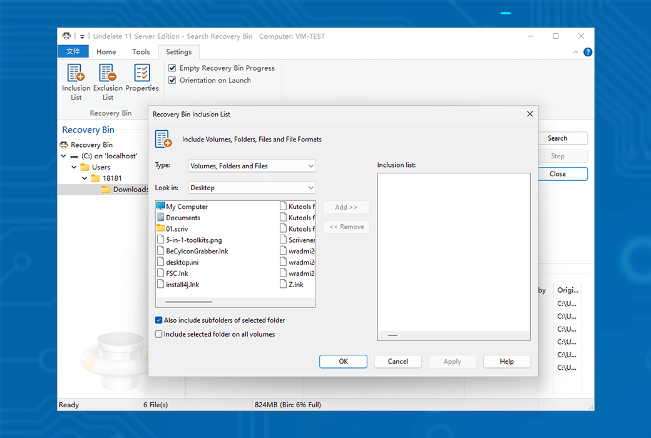This screenshot has width=651, height=438.
Task: Open the Recovery Bin Properties icon
Action: [x=142, y=78]
